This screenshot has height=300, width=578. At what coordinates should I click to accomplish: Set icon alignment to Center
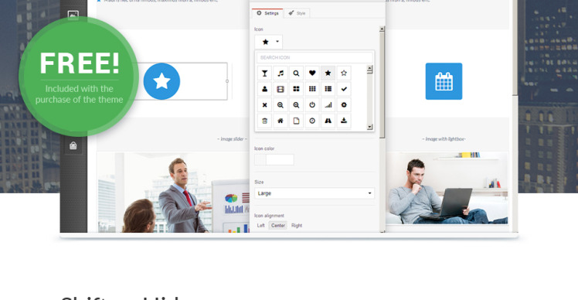278,226
